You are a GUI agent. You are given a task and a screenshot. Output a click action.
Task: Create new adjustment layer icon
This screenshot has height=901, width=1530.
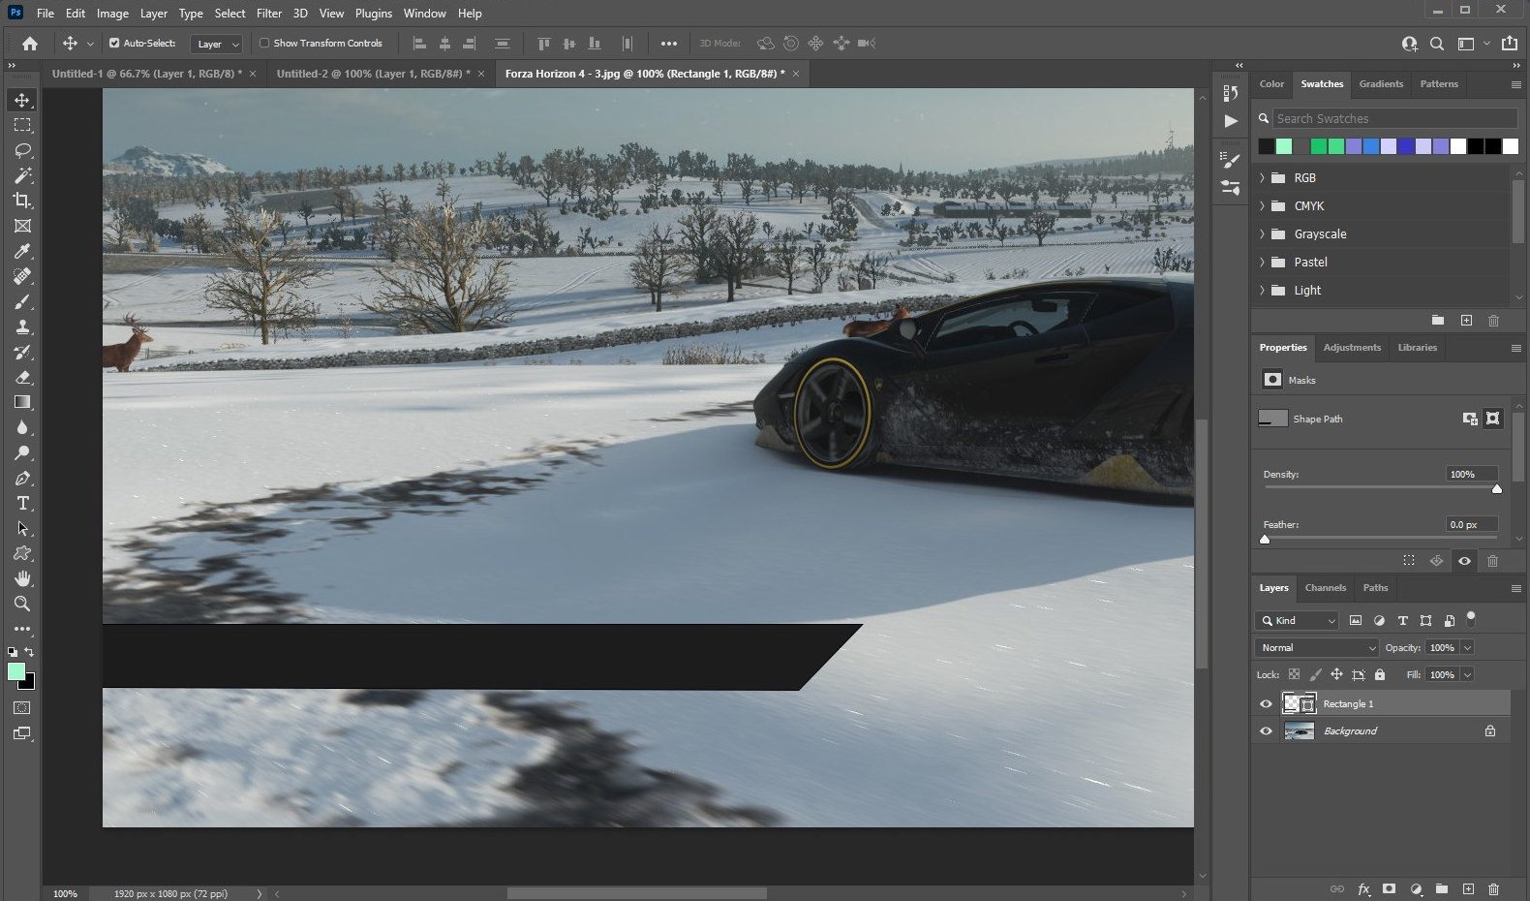1416,888
